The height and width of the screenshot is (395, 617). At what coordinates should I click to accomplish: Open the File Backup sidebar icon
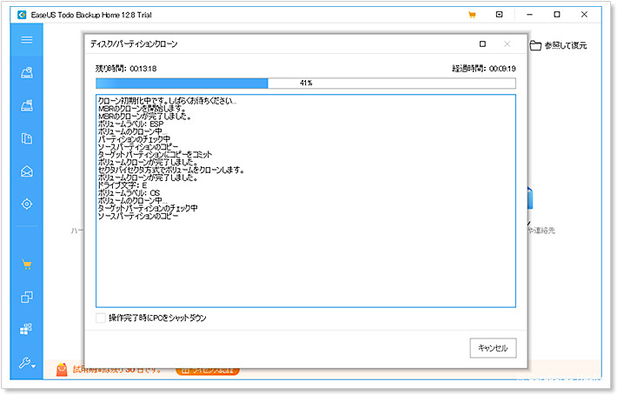tap(27, 138)
